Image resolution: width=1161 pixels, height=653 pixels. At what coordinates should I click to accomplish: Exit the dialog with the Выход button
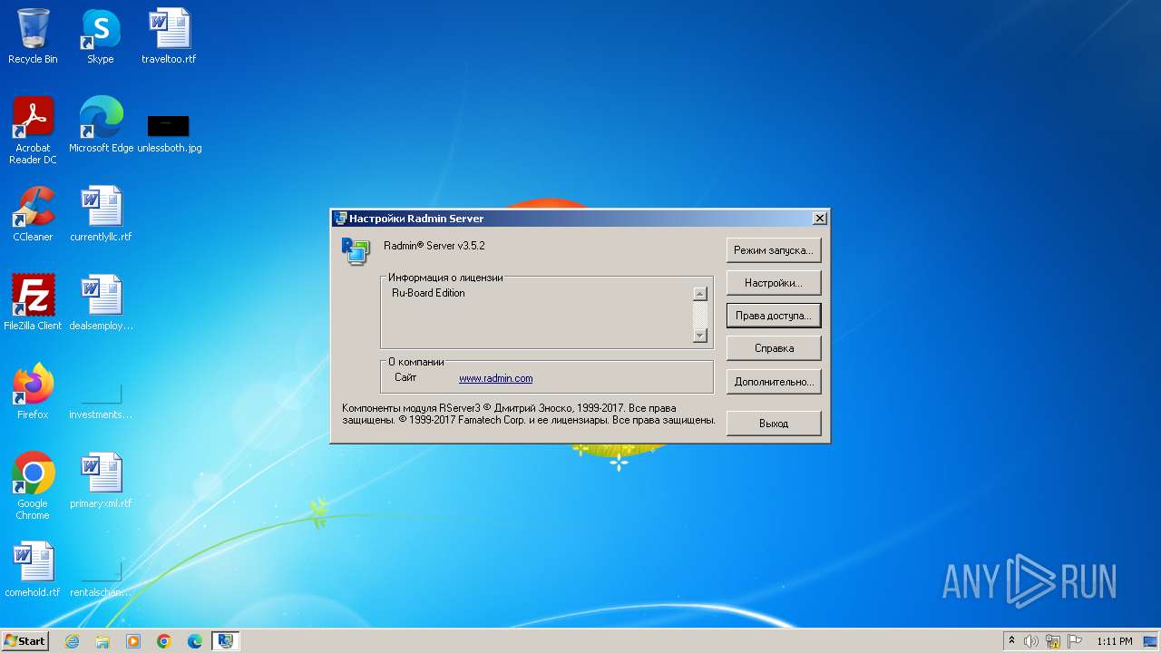pyautogui.click(x=774, y=424)
